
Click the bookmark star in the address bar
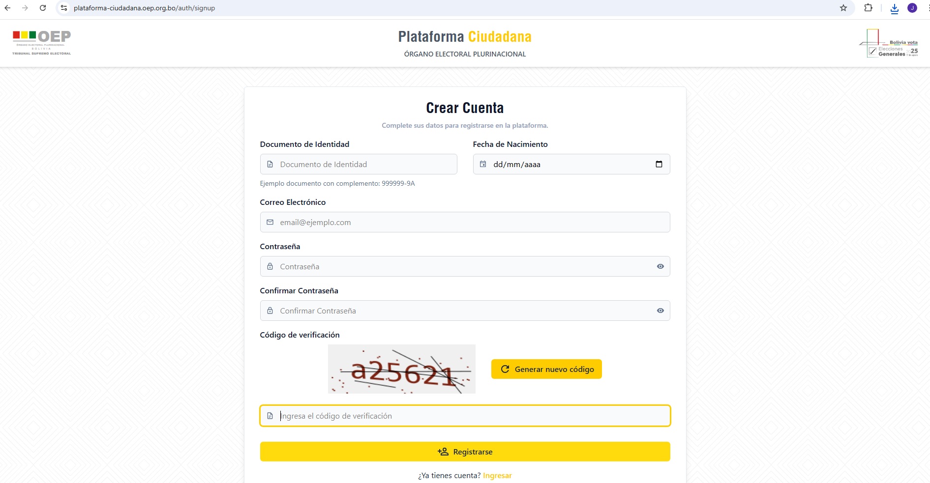[843, 8]
